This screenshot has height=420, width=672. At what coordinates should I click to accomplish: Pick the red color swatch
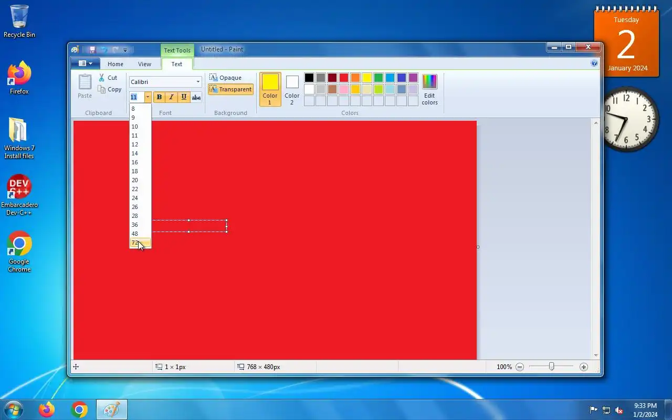(344, 78)
